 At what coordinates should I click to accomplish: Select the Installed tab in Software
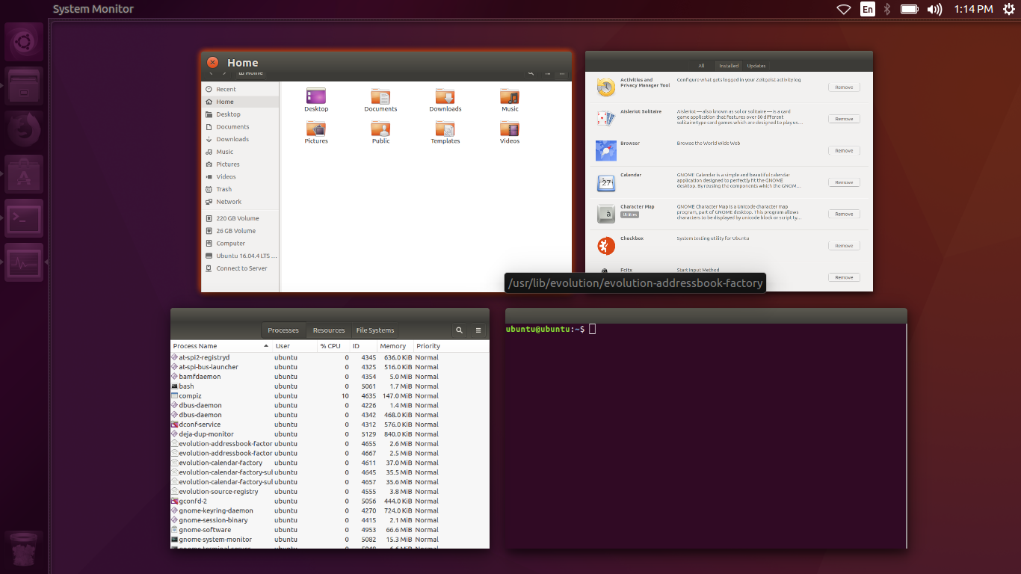(729, 66)
